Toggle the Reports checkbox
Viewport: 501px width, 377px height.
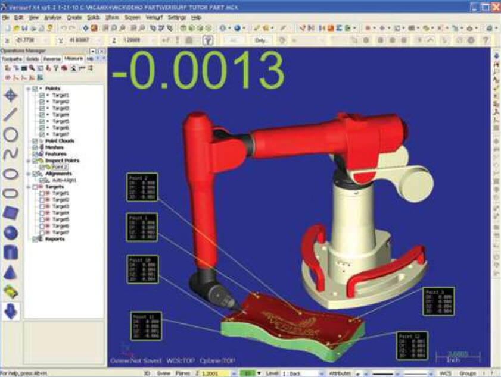36,239
